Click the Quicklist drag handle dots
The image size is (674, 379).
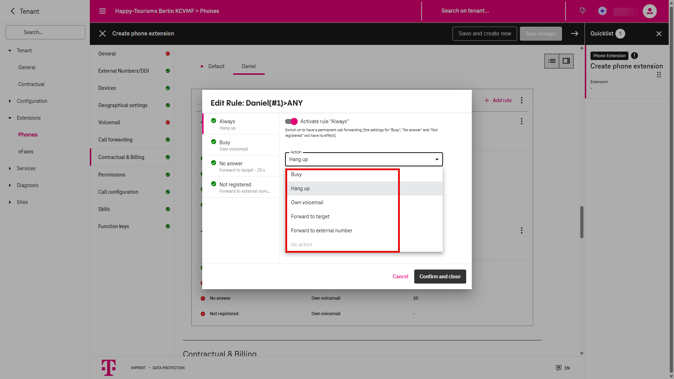click(x=659, y=75)
